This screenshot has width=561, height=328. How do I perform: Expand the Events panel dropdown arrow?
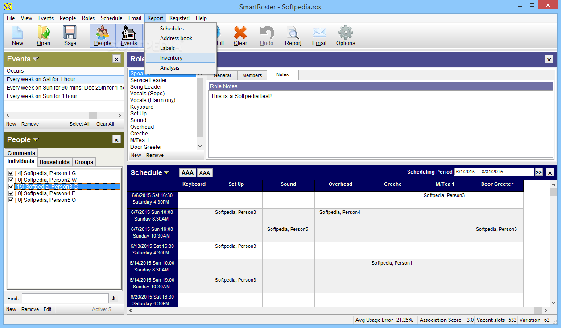click(36, 59)
